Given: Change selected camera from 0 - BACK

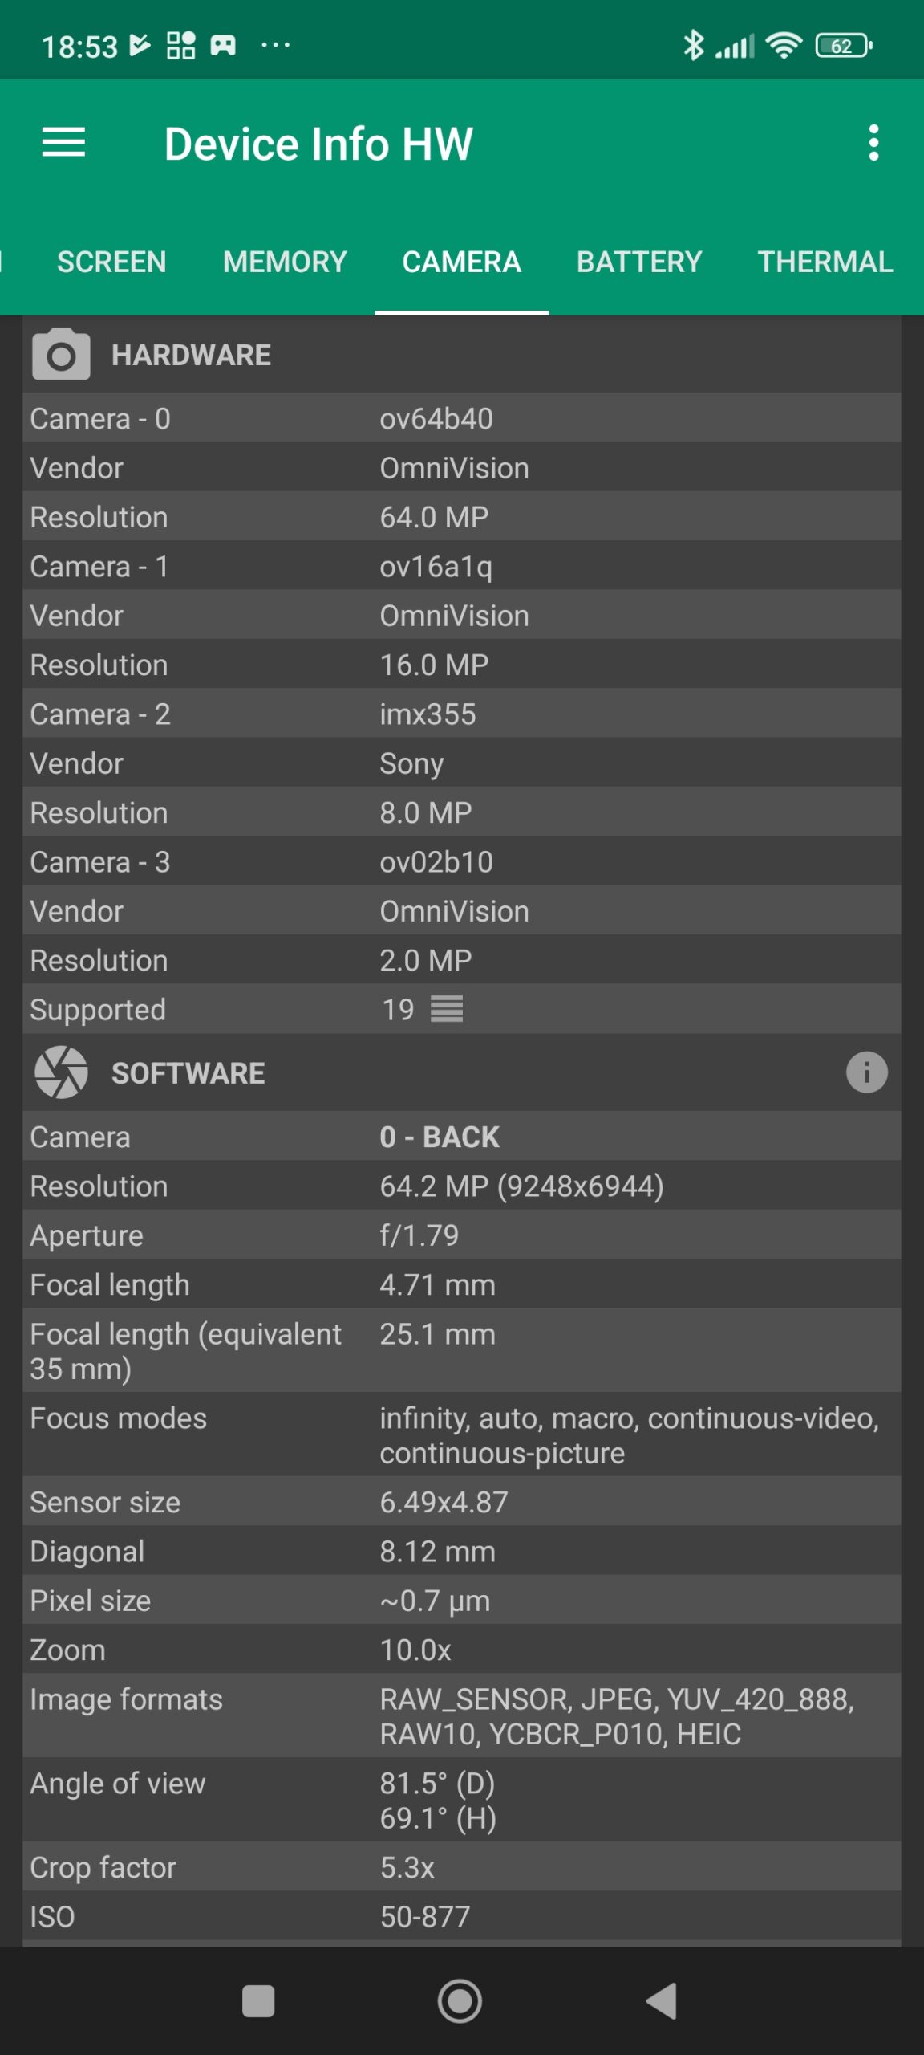Looking at the screenshot, I should [x=440, y=1137].
